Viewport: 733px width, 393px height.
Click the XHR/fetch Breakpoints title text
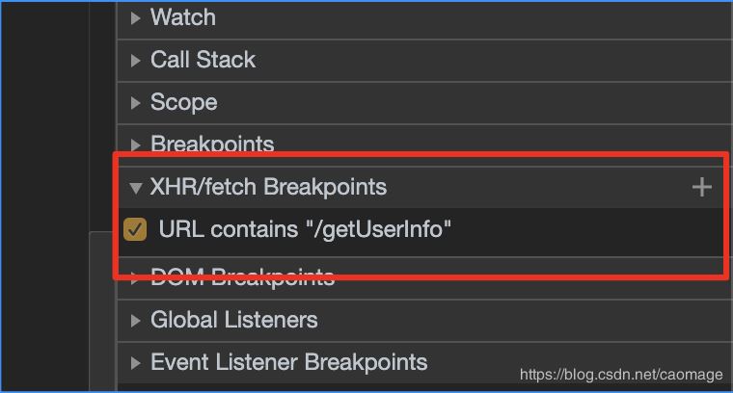[x=268, y=187]
